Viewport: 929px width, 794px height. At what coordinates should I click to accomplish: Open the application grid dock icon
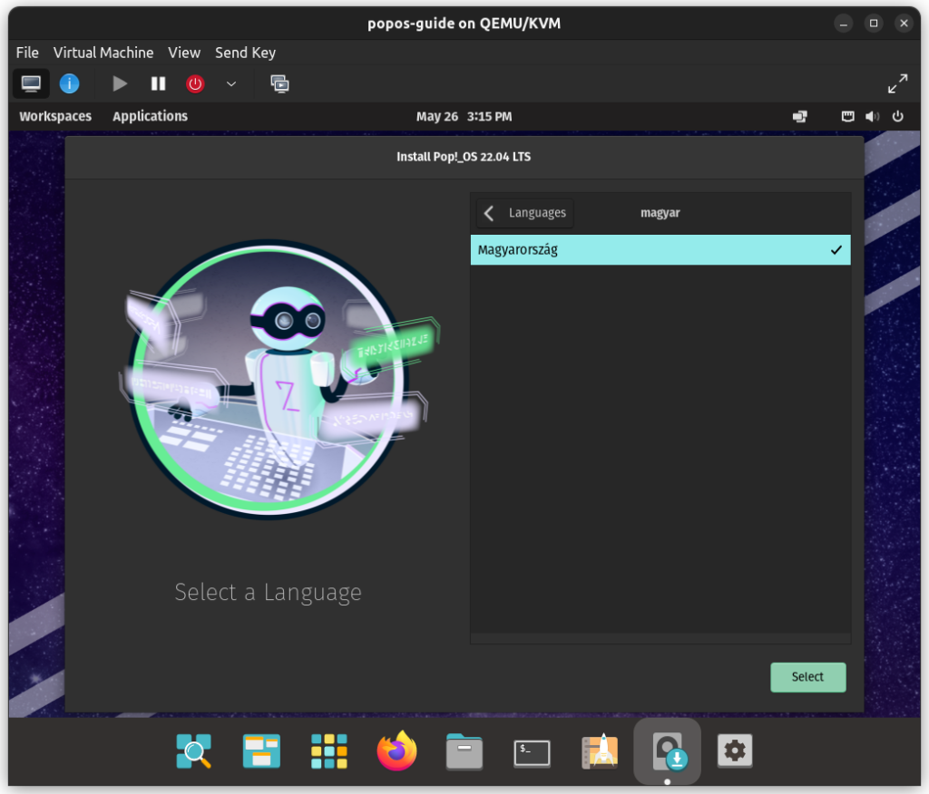pos(328,750)
